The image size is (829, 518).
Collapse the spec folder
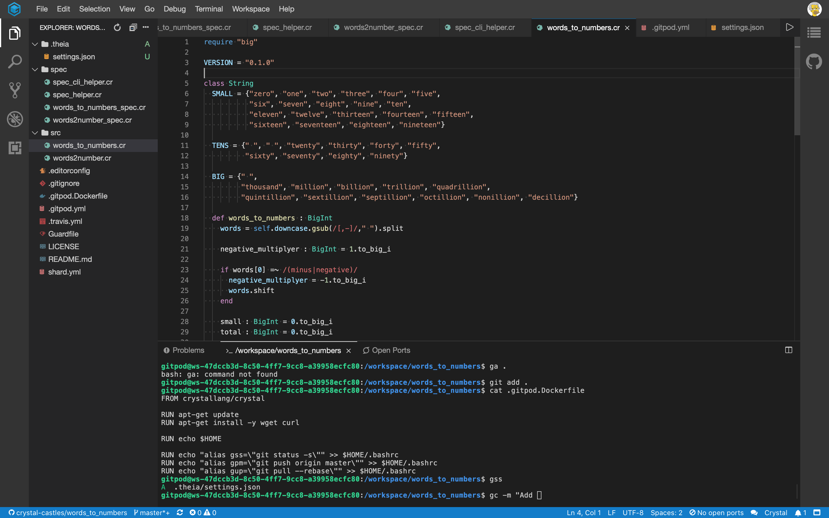click(35, 69)
